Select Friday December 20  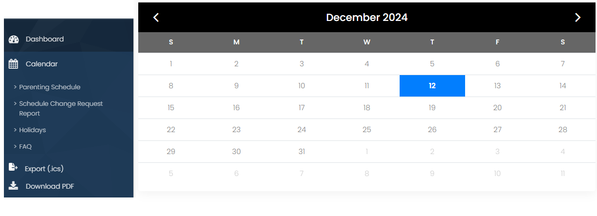497,108
